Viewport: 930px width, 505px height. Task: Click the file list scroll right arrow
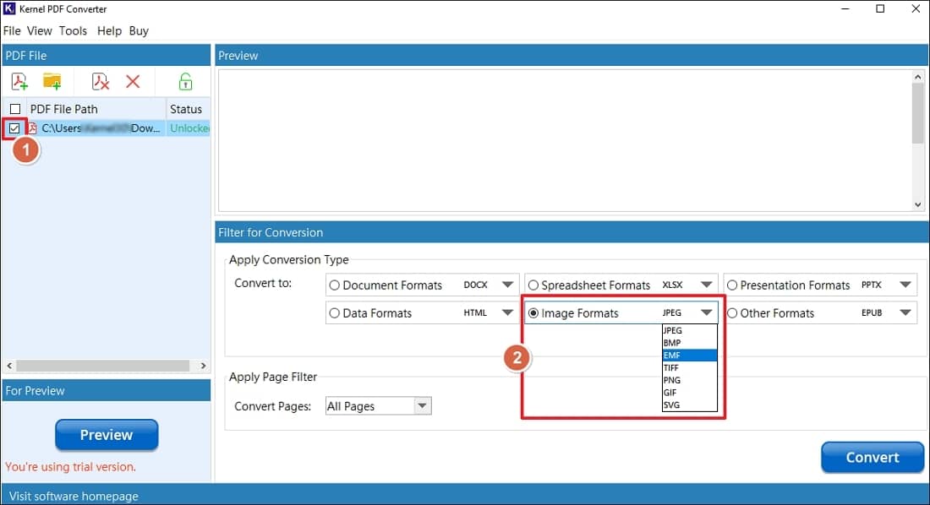(x=204, y=366)
